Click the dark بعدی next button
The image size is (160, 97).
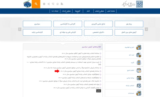pos(99,91)
